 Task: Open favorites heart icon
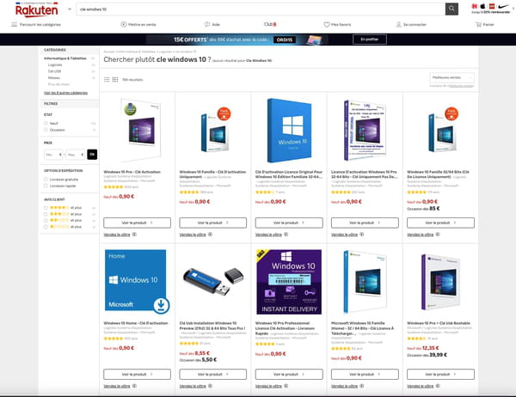point(327,24)
